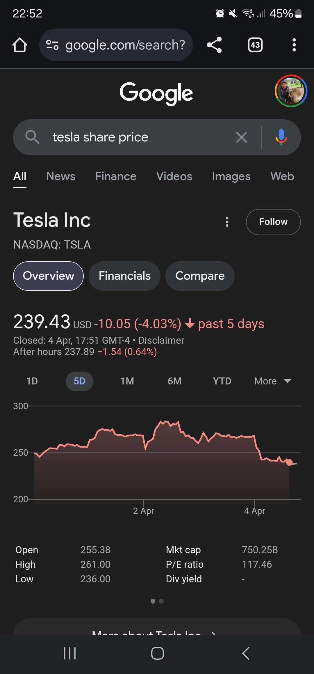Open the Tesla Inc three-dot options menu
Screen dimensions: 314x674
click(227, 222)
